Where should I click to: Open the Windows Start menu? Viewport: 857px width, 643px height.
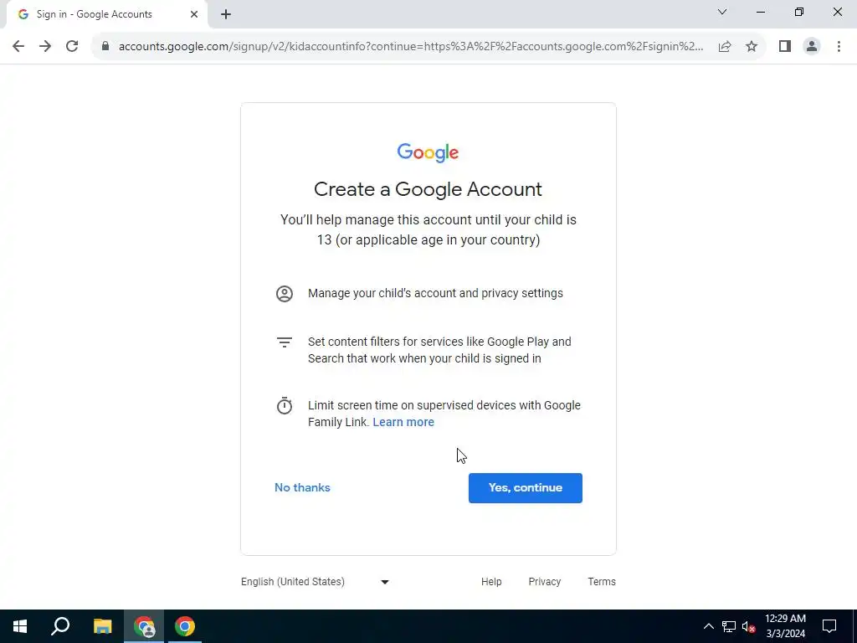(20, 626)
